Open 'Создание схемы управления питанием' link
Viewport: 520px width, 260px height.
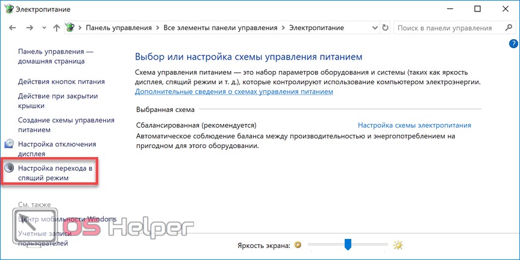point(66,125)
